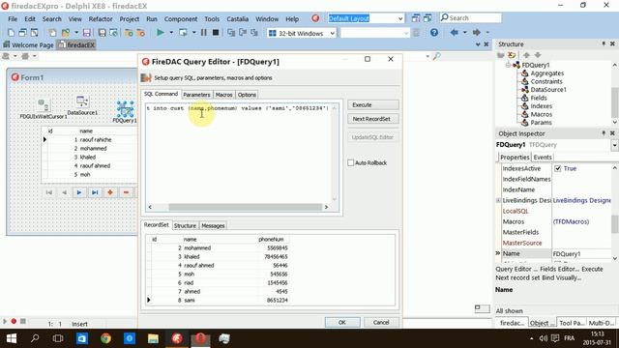Screen dimensions: 619x348
Task: Click navigator Next record button on Form1
Action: coord(79,192)
